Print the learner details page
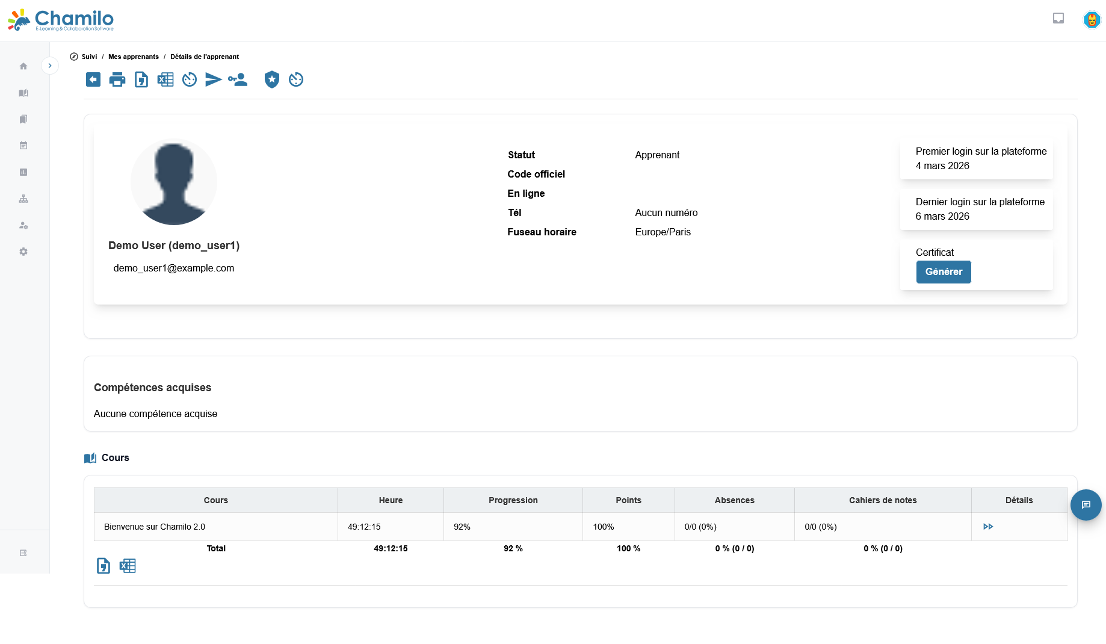1106x644 pixels. [117, 79]
